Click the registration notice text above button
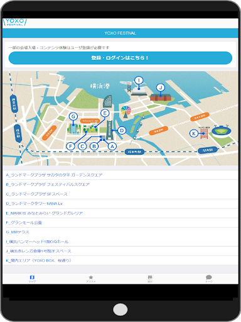241x322 pixels. [59, 48]
